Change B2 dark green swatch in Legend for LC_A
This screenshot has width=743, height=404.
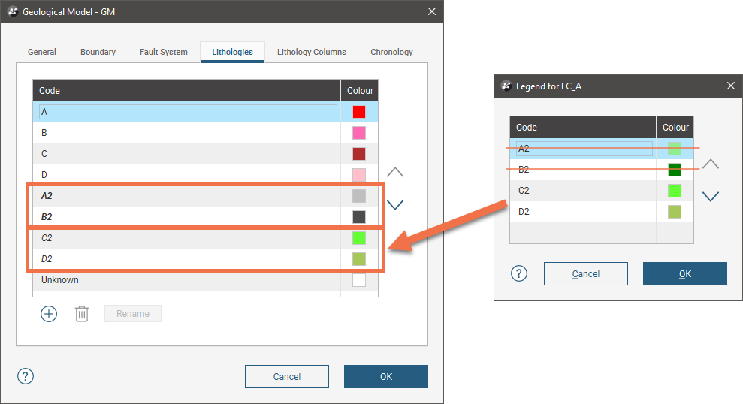[675, 170]
